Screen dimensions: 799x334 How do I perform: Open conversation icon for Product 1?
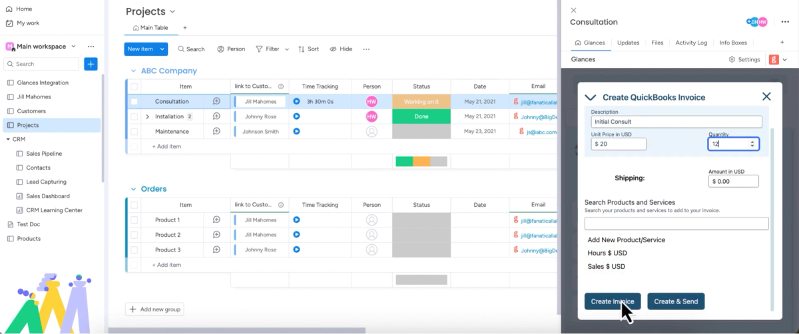(x=216, y=220)
